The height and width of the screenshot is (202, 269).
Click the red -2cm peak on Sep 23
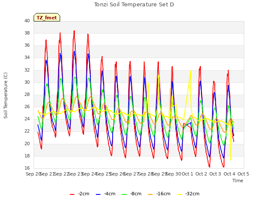(74, 31)
